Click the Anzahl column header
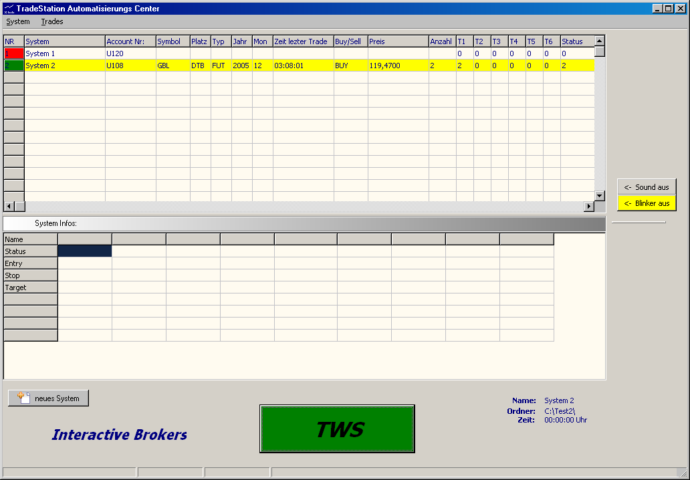Image resolution: width=690 pixels, height=480 pixels. [x=443, y=41]
